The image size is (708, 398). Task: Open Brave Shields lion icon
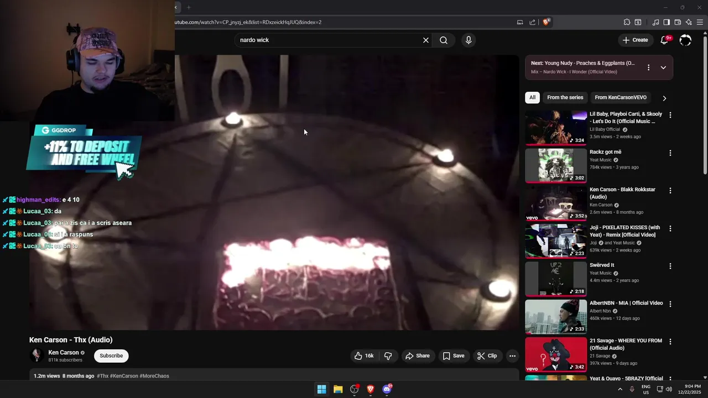coord(546,22)
